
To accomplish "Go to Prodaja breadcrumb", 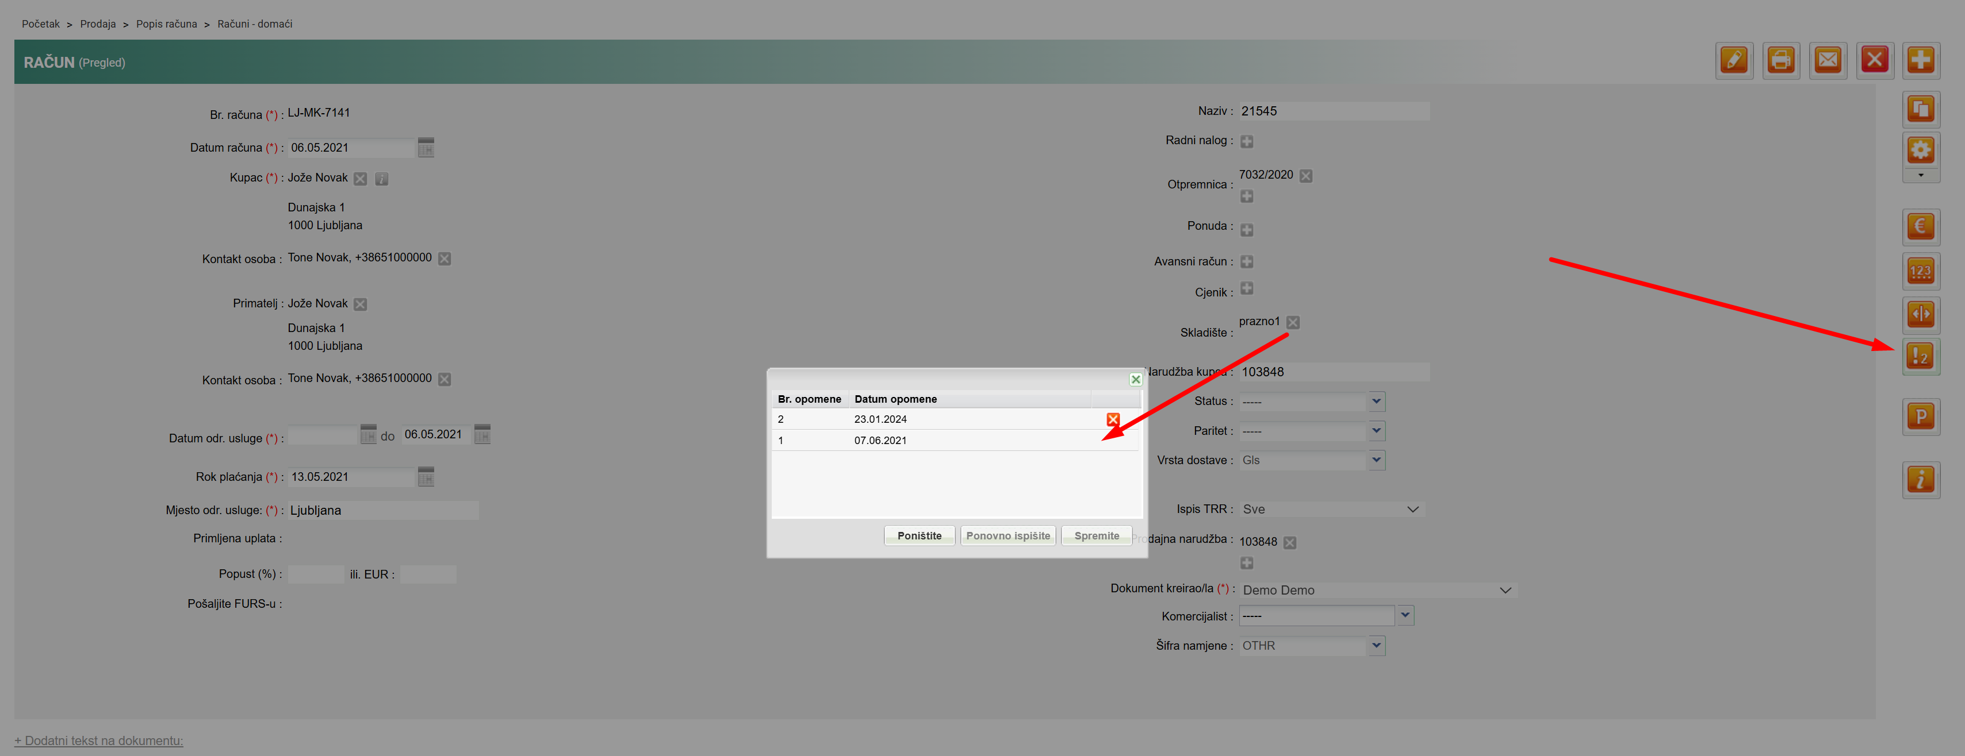I will [98, 24].
